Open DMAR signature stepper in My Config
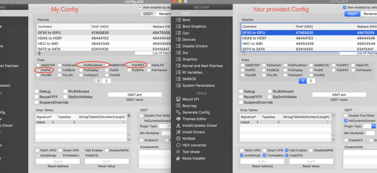 click(53, 122)
